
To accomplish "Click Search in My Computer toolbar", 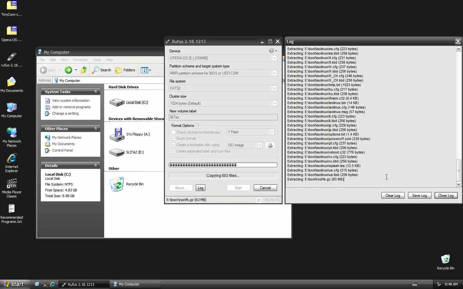I will point(102,70).
